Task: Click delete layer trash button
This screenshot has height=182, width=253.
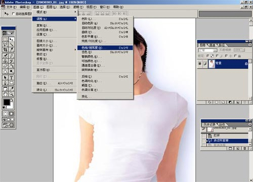Action: (x=245, y=102)
